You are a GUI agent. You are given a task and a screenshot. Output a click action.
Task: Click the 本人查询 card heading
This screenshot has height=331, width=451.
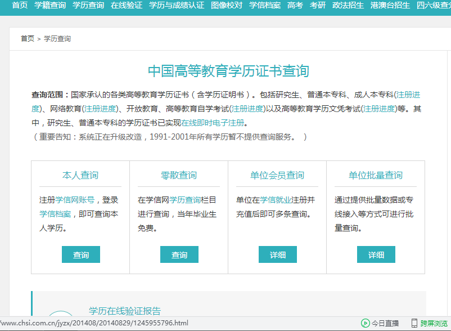pos(80,175)
